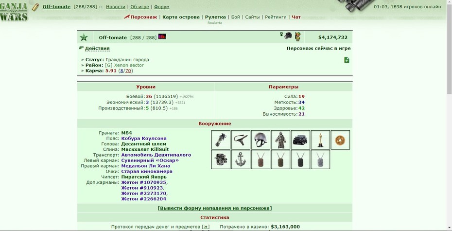Click the Маскхалат KillSuit item name
Viewport: 452px width, 231px height.
click(x=145, y=149)
